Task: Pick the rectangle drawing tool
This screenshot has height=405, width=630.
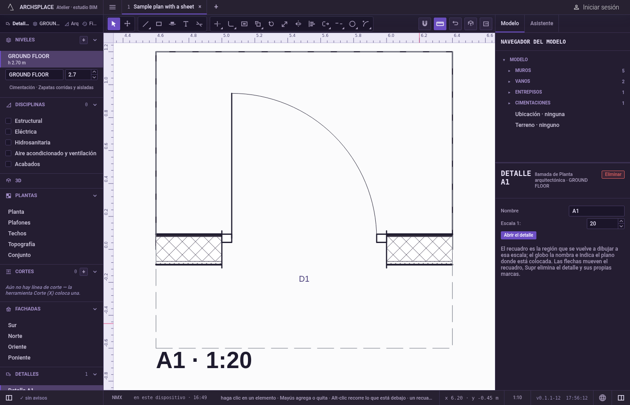Action: 159,24
